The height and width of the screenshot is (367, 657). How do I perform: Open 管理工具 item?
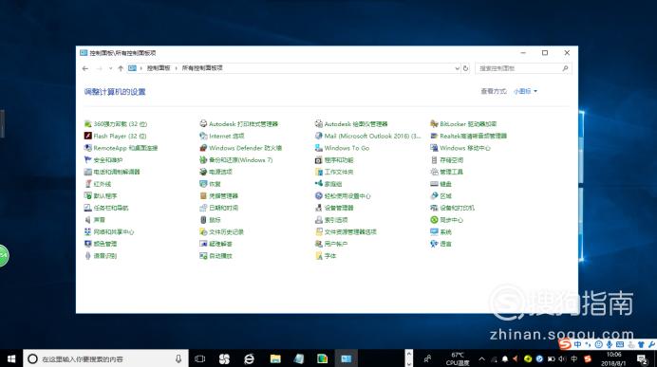point(446,172)
